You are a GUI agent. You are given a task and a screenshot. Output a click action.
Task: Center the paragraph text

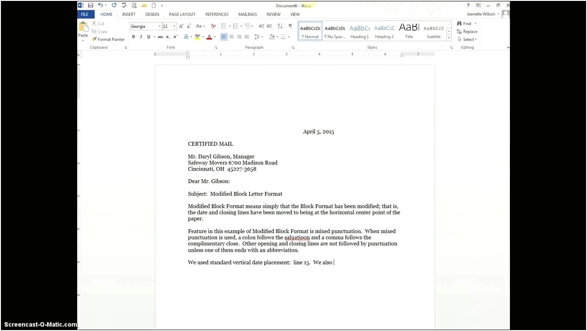(231, 37)
